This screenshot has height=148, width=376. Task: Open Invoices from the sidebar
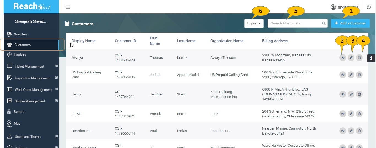[x=20, y=54]
